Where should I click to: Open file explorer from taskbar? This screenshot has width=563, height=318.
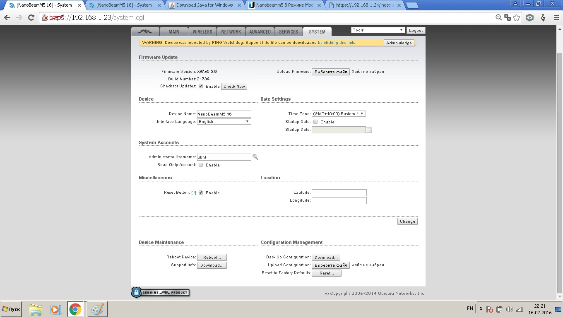36,309
